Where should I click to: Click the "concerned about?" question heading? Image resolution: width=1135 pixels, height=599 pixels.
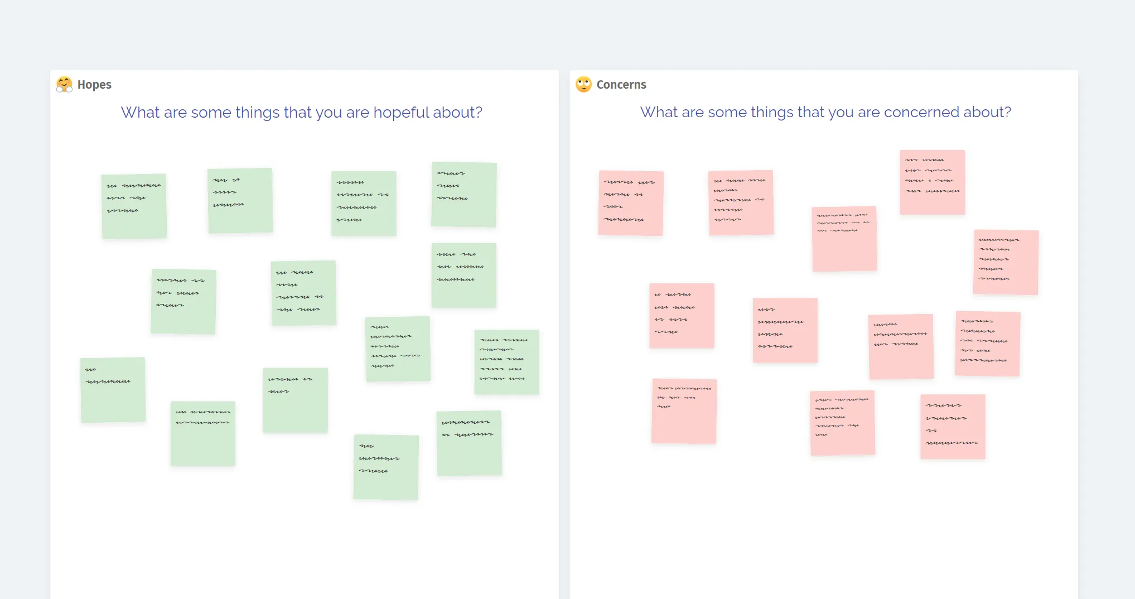(x=825, y=112)
